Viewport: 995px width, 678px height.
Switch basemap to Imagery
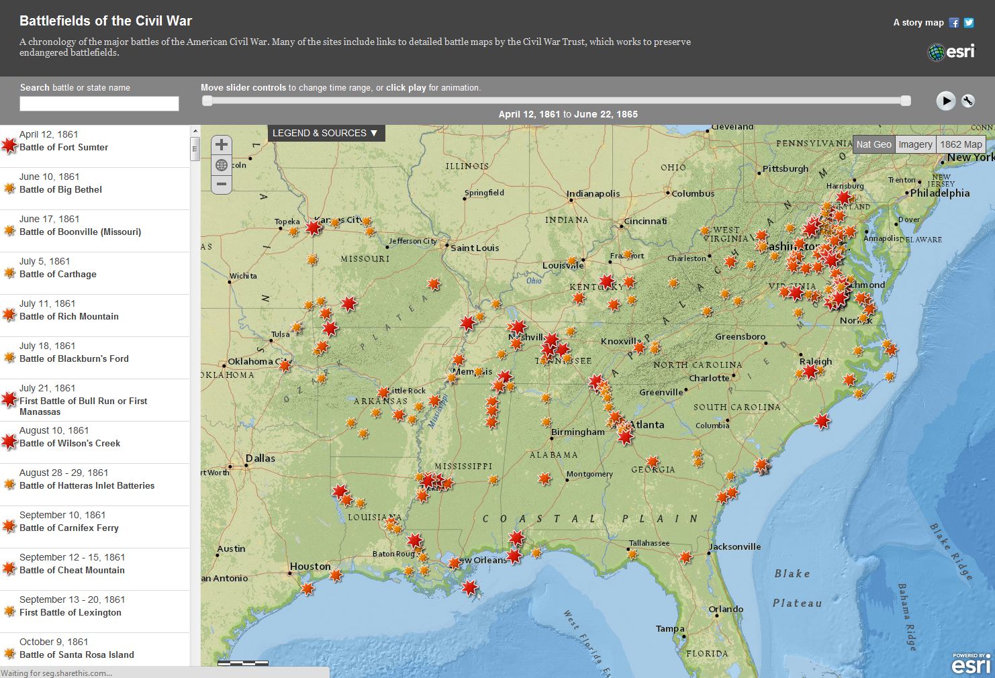pos(915,144)
